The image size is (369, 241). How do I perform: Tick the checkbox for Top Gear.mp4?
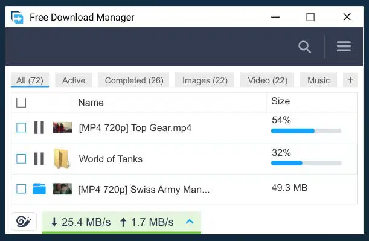tap(21, 128)
